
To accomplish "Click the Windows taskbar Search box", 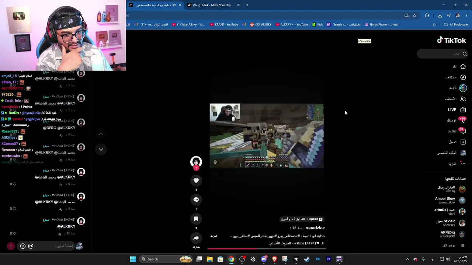I will pos(167,259).
